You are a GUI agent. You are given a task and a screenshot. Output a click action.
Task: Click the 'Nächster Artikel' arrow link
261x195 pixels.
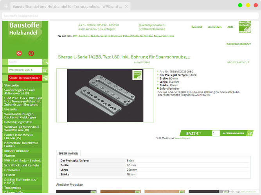[x=238, y=62]
